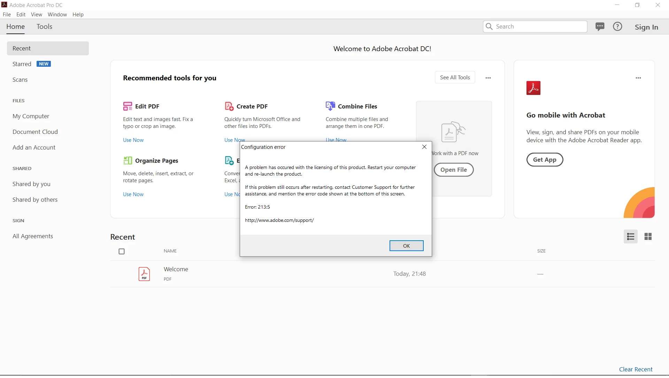Click the help question mark icon
Image resolution: width=669 pixels, height=378 pixels.
point(617,27)
